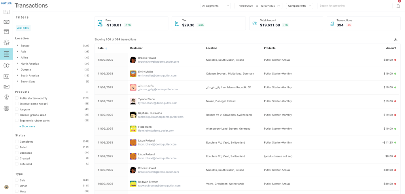Click the Tax card percent icon
Screen dimensions: 405x194
(x=177, y=23)
